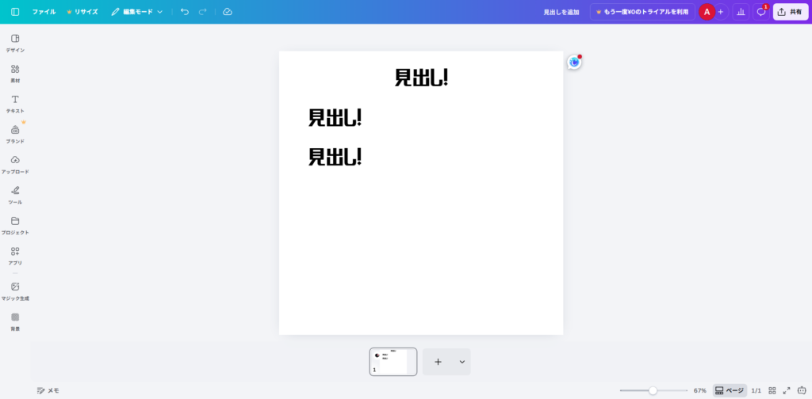This screenshot has width=812, height=399.
Task: Expand the add page options chevron
Action: (462, 362)
